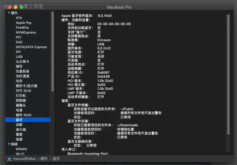Open 光盘刻录 disc burning info

(x=22, y=71)
